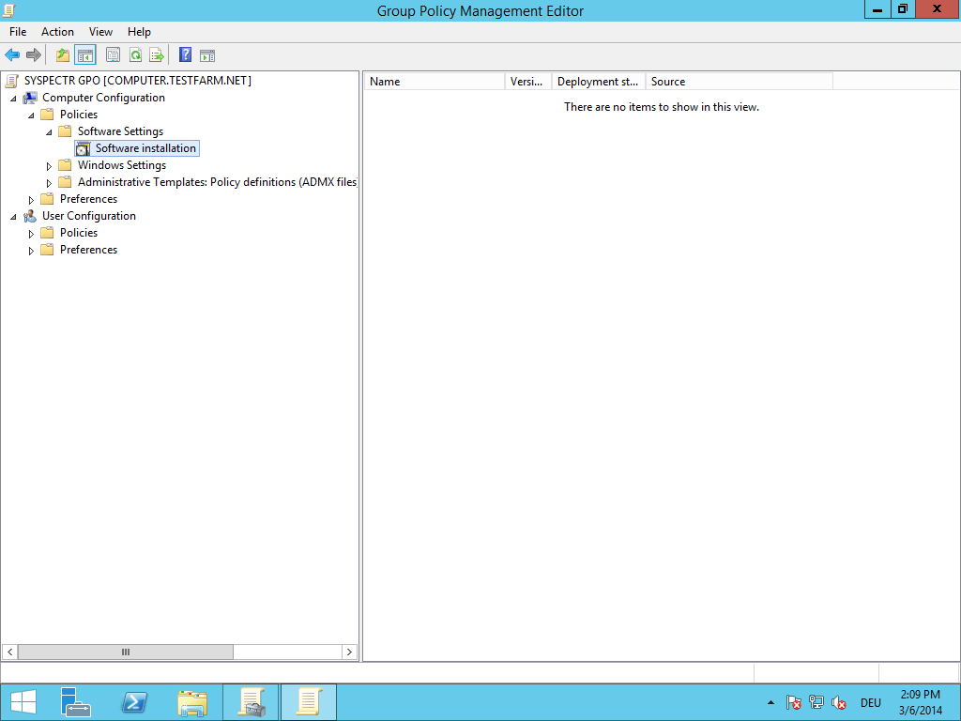This screenshot has width=961, height=721.
Task: Click the Back arrow in toolbar
Action: pyautogui.click(x=12, y=55)
